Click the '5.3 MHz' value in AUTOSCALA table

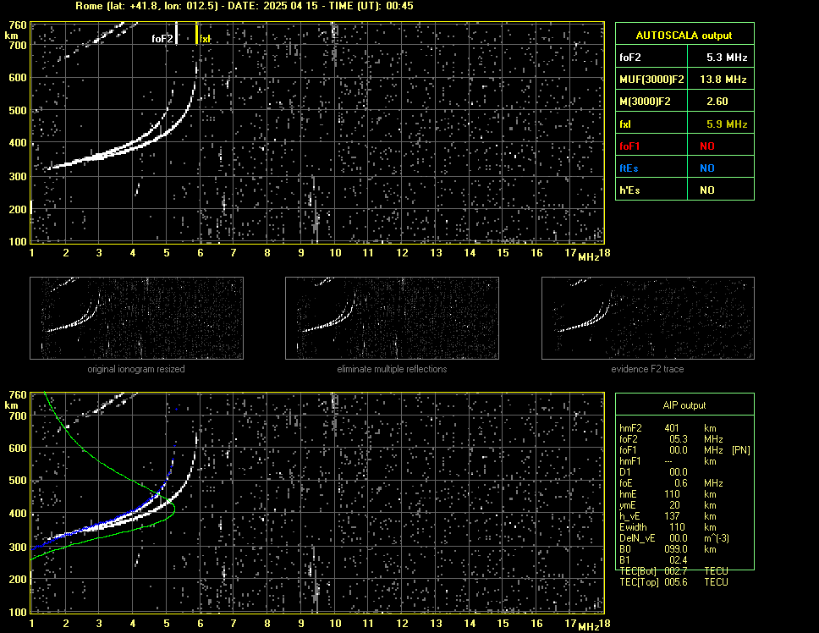pos(727,58)
